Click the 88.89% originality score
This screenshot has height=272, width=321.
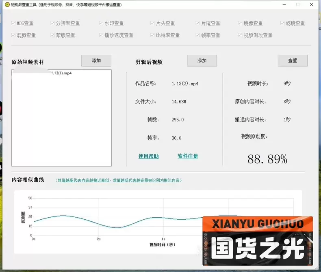pyautogui.click(x=267, y=159)
